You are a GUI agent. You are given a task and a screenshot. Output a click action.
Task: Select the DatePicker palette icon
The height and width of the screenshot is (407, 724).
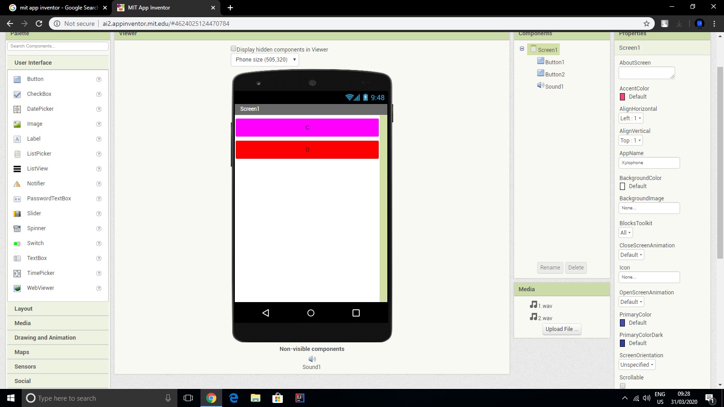pos(17,109)
